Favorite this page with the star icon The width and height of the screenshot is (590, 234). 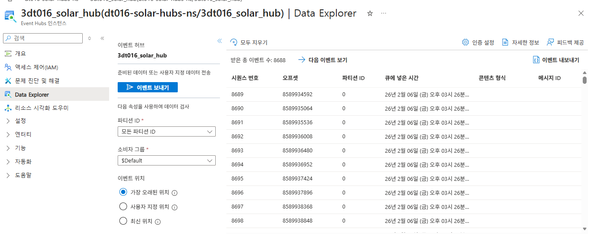point(370,14)
